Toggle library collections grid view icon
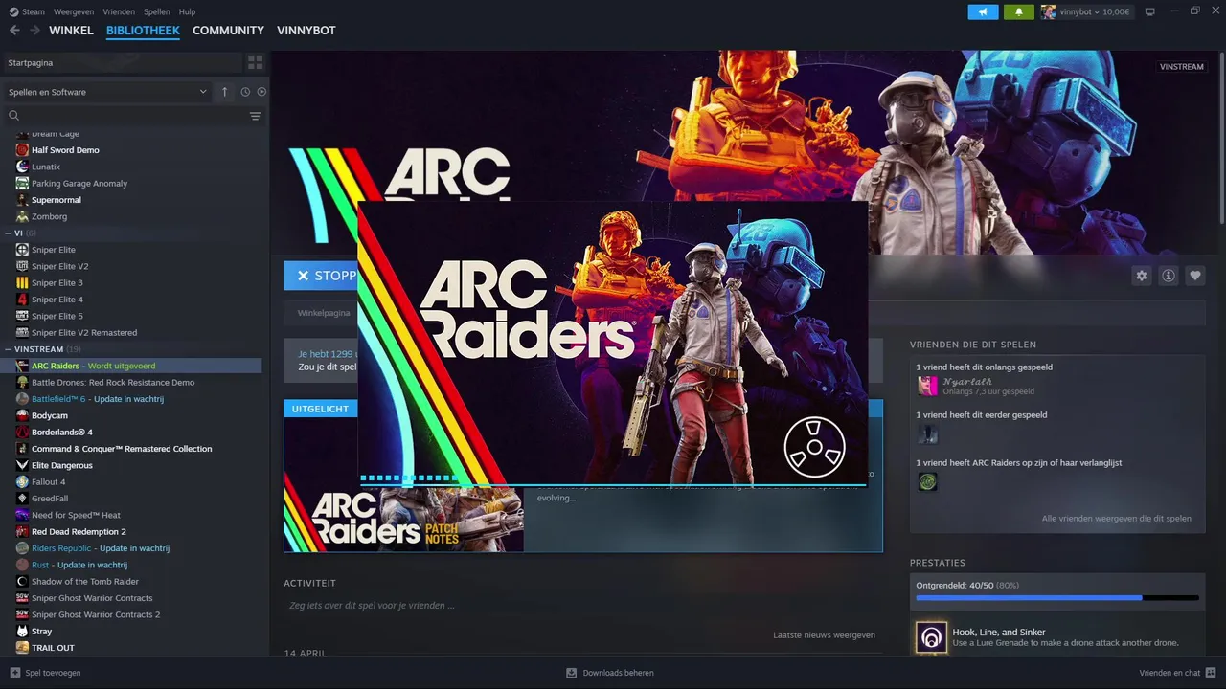 click(255, 62)
